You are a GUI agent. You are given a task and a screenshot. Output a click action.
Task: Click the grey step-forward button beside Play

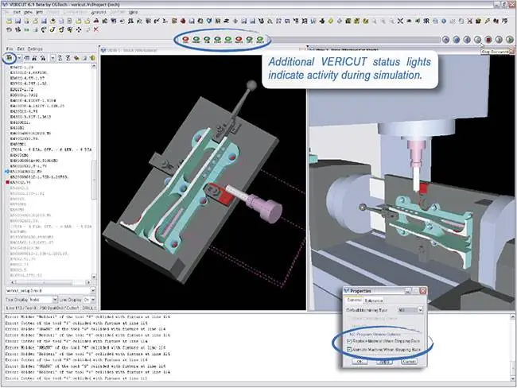click(x=499, y=40)
